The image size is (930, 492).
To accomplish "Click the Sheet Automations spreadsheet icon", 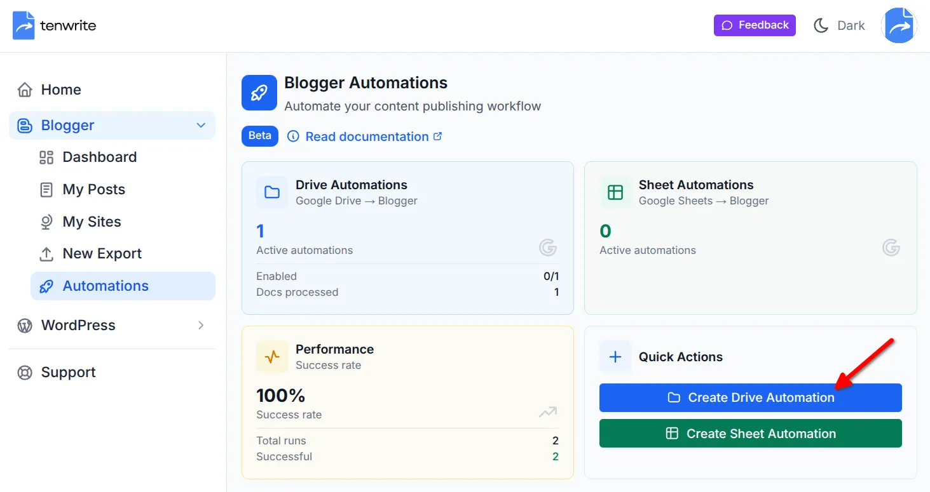I will 615,192.
